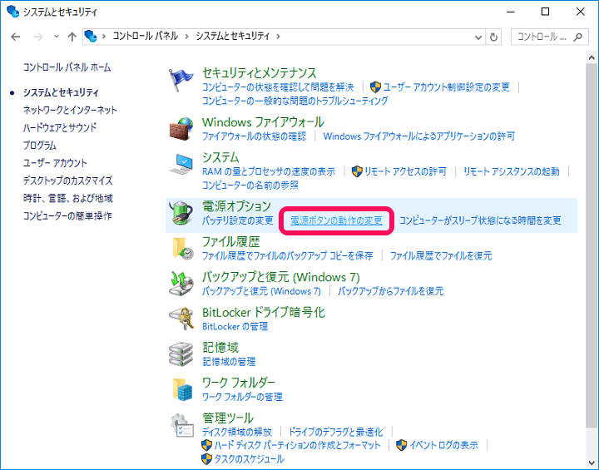Select ユーザー アカウント in sidebar

55,163
